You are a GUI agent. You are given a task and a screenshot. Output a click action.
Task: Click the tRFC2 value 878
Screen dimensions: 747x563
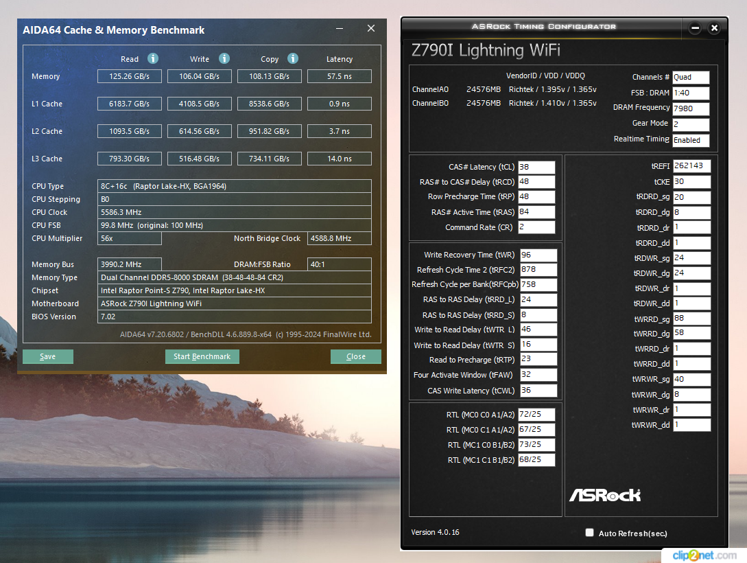pyautogui.click(x=538, y=270)
